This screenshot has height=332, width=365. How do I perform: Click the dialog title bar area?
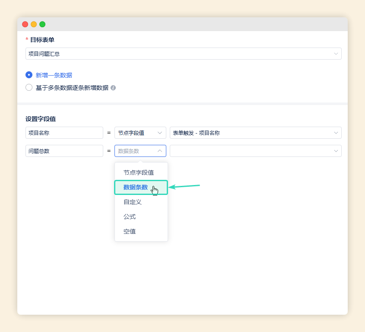182,24
